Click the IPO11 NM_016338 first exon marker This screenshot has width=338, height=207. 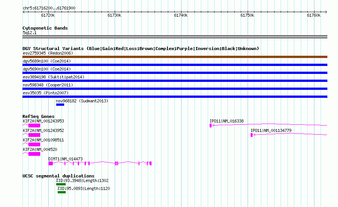click(211, 125)
